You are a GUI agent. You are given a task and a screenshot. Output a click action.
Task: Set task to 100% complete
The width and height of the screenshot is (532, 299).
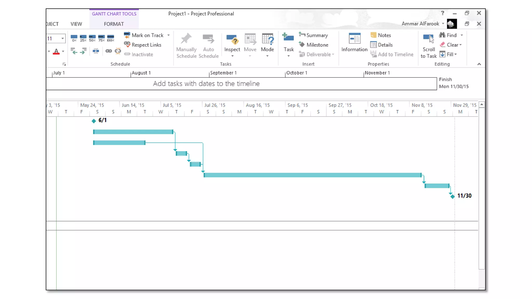(x=111, y=38)
